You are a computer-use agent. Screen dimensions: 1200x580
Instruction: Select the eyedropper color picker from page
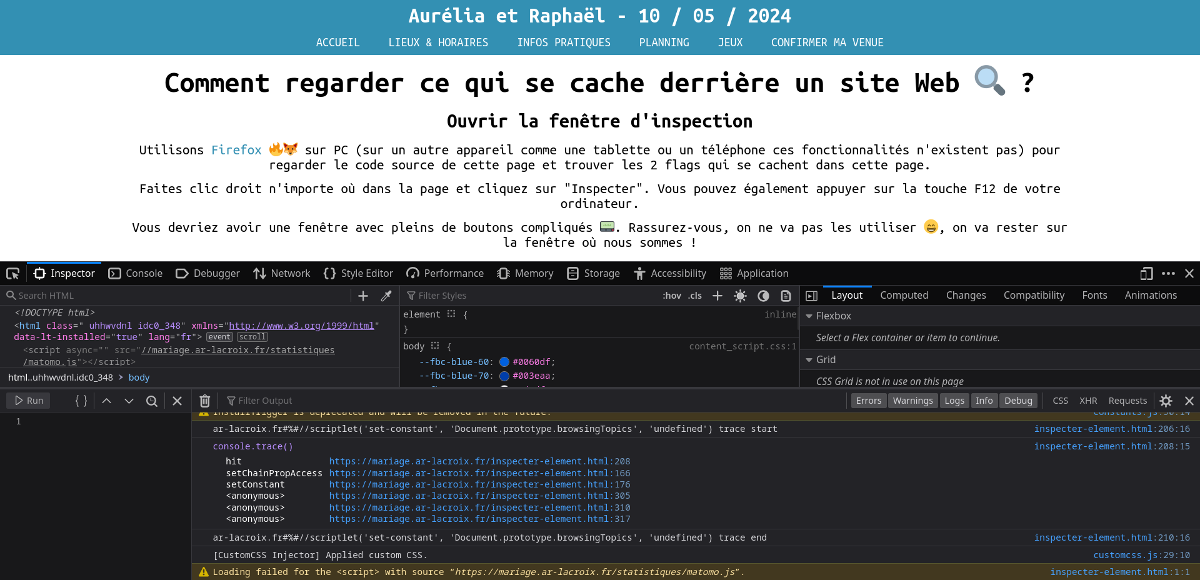(x=386, y=296)
